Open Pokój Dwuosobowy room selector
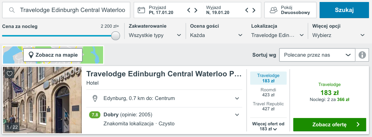The width and height of the screenshot is (372, 137). pos(290,10)
